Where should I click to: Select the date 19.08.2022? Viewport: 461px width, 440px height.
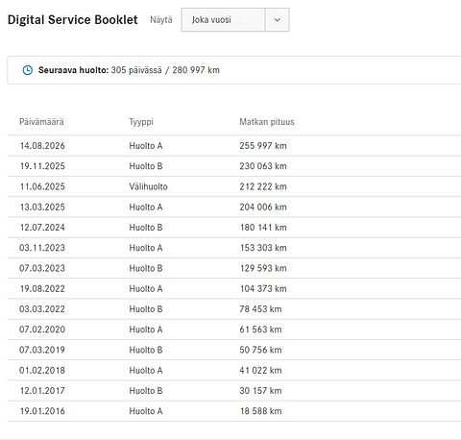(42, 289)
